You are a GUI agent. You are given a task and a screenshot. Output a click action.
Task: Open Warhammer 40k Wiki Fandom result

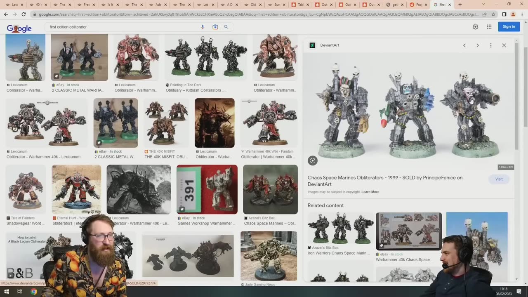(269, 123)
